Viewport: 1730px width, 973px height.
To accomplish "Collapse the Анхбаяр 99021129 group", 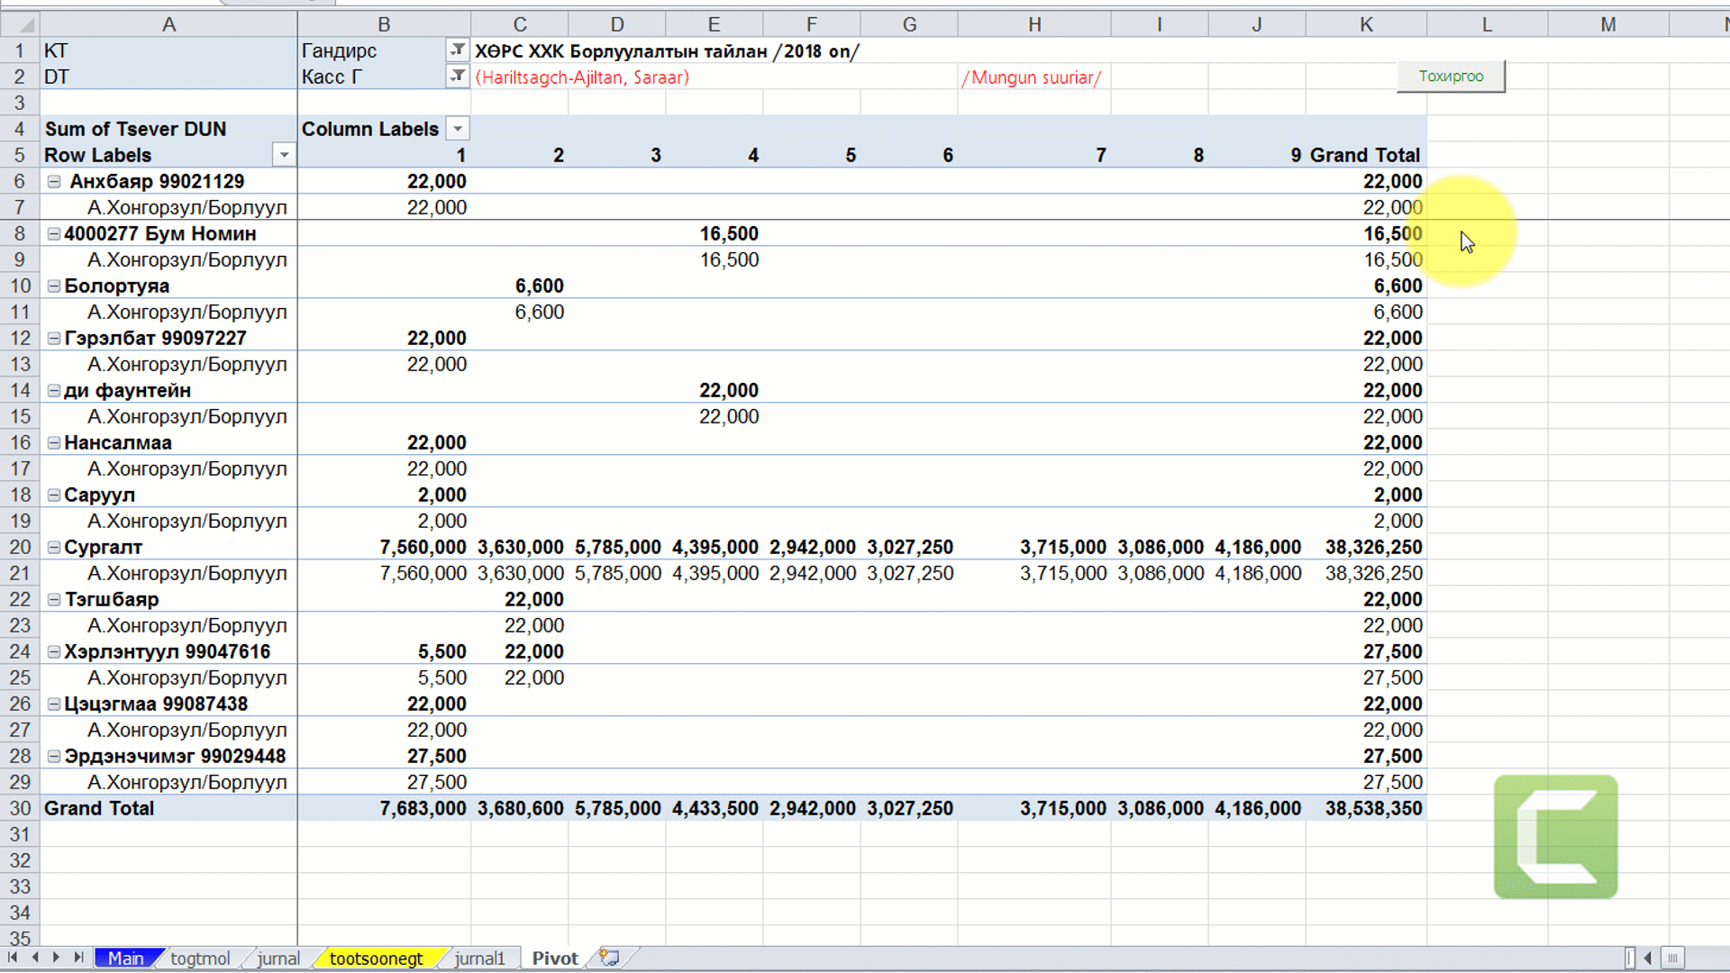I will coord(54,182).
